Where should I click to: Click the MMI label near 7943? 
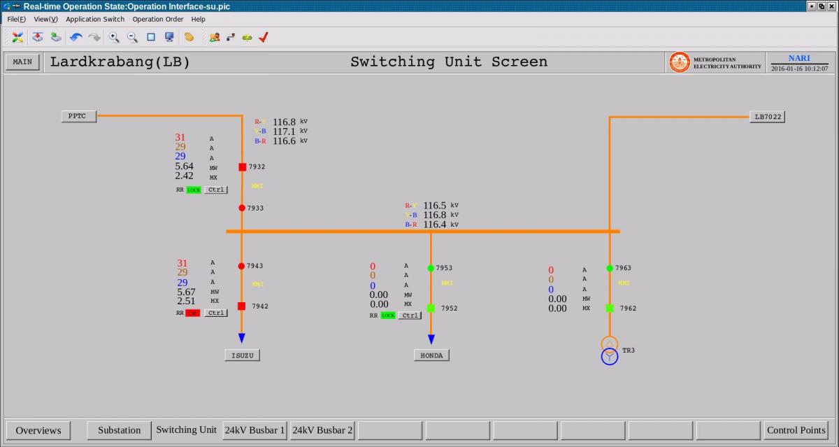click(257, 284)
